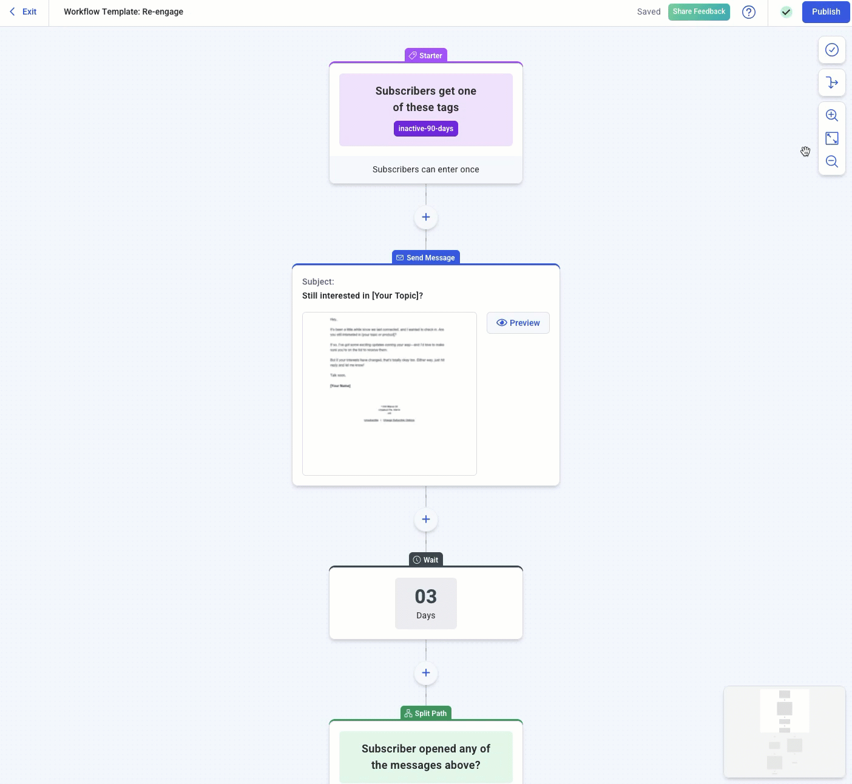The height and width of the screenshot is (784, 852).
Task: Open help via the question mark icon
Action: click(x=749, y=12)
